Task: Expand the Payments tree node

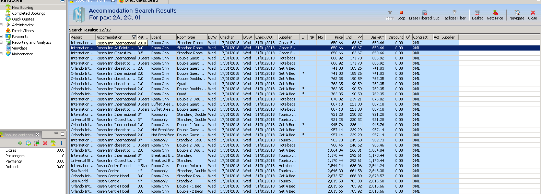Action: (x=1, y=37)
